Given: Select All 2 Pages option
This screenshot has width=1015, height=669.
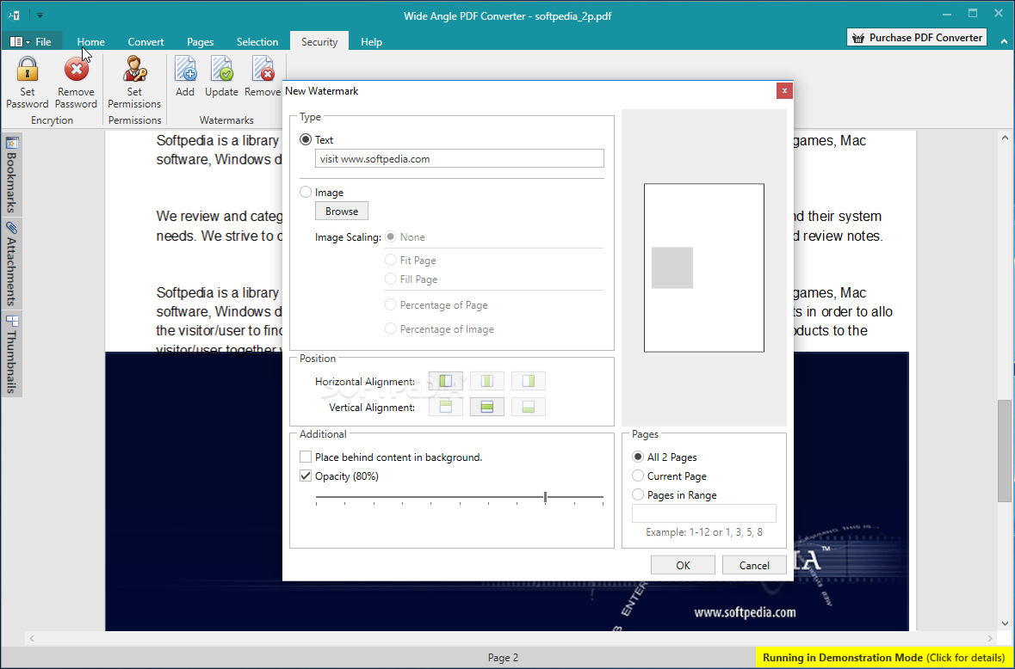Looking at the screenshot, I should [638, 457].
